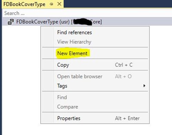172x135 pixels.
Task: Choose the Find context menu item
Action: 62,97
